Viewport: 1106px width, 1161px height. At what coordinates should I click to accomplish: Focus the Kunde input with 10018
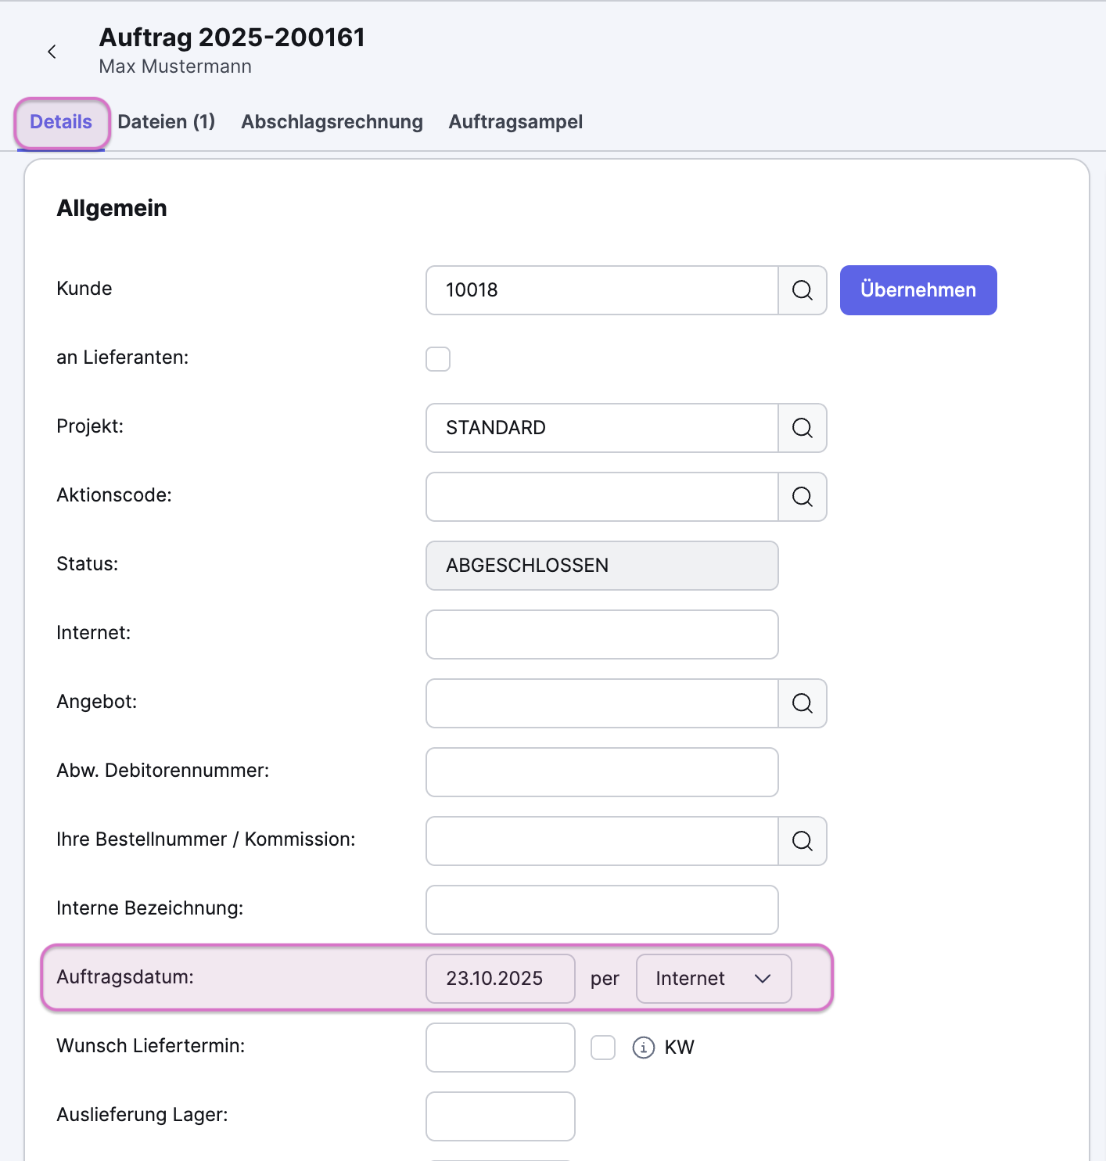point(601,290)
